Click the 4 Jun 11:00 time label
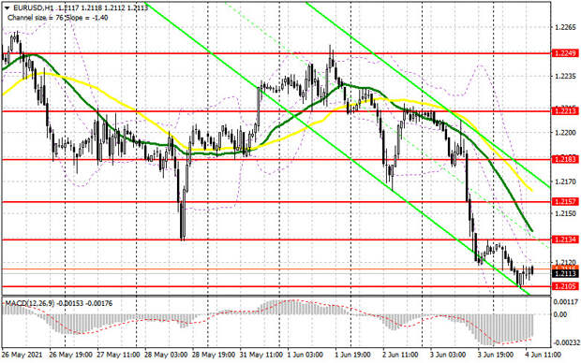This screenshot has height=363, width=581. tap(543, 355)
